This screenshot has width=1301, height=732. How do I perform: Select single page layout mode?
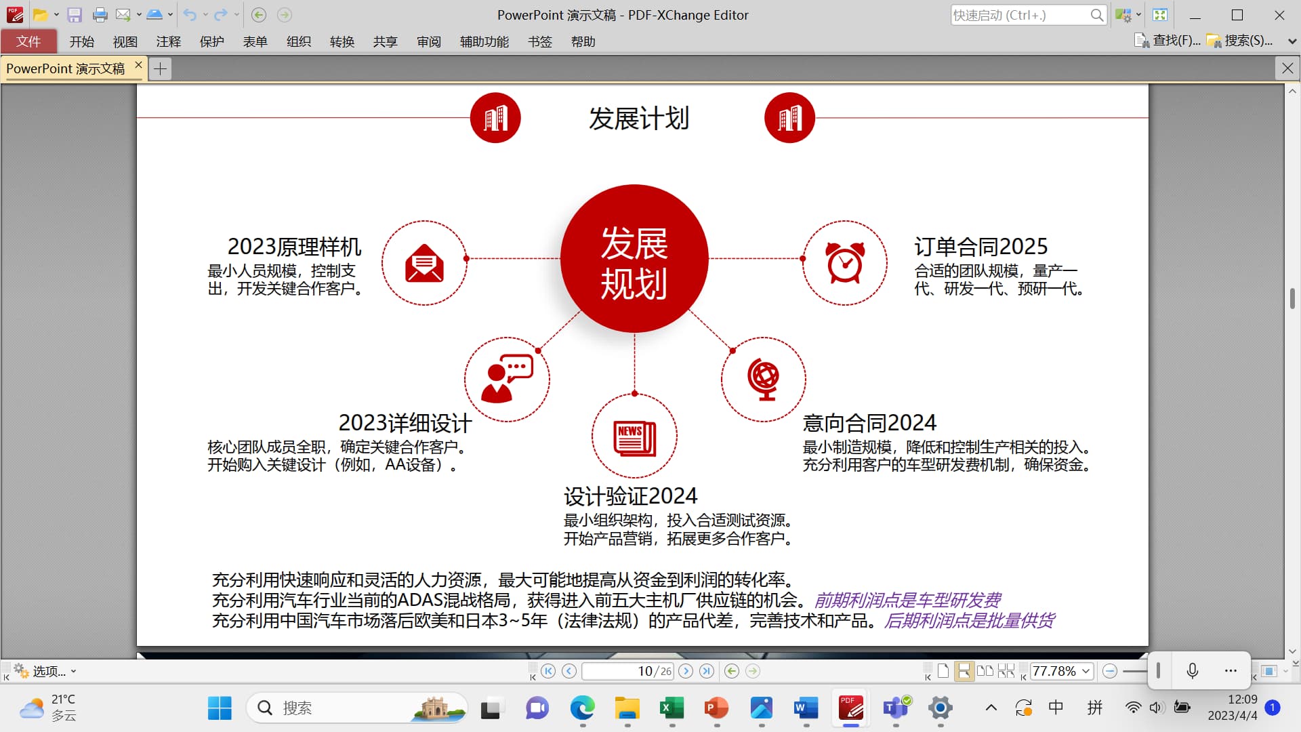tap(943, 671)
